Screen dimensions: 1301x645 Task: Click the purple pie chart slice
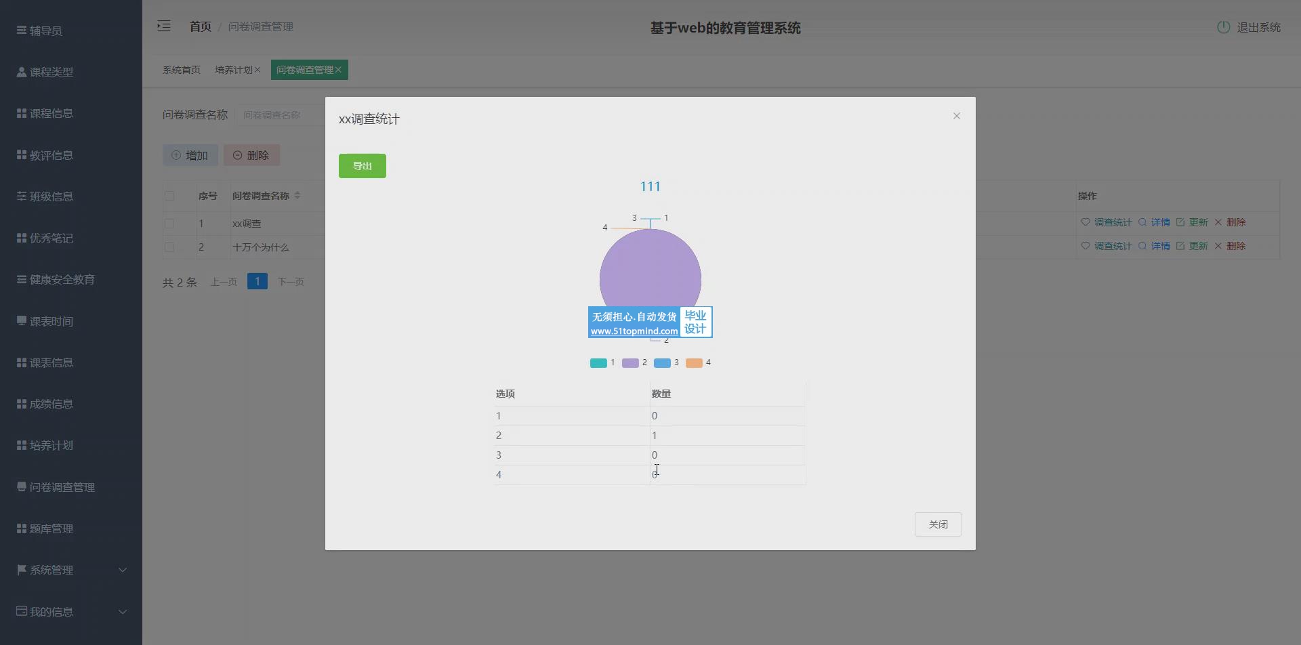coord(650,271)
